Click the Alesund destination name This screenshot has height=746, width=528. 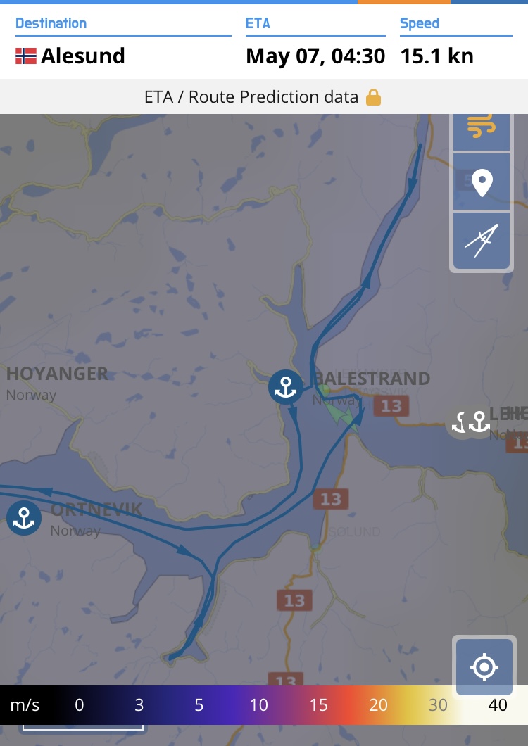pos(83,56)
